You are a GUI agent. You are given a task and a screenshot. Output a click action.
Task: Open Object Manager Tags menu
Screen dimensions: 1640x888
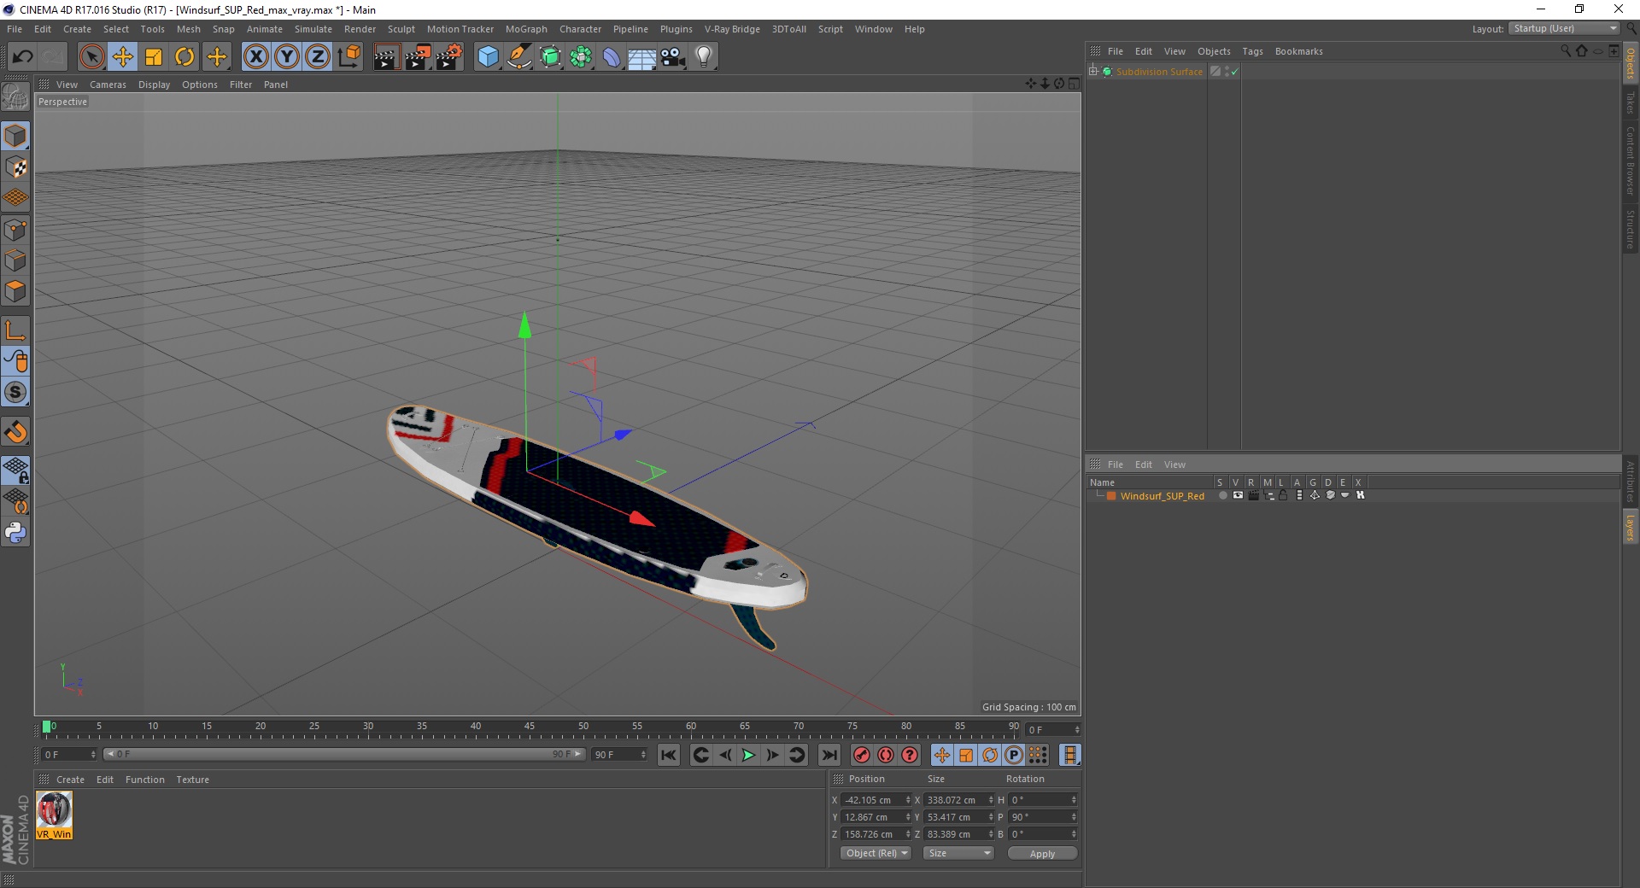(1252, 51)
